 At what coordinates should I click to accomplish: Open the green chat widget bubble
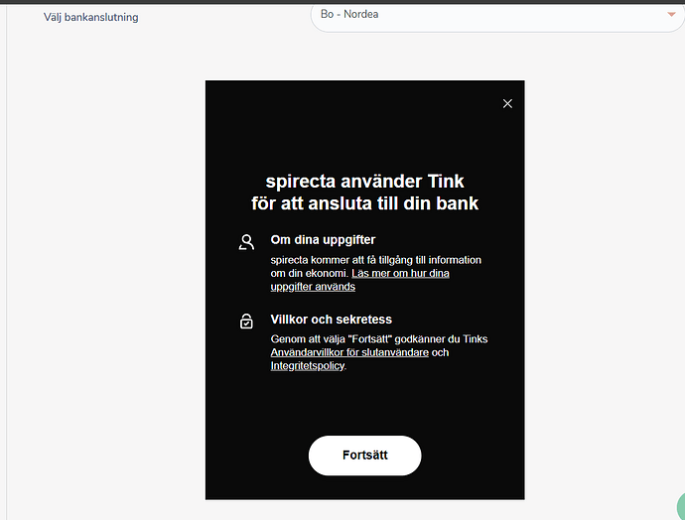[681, 506]
